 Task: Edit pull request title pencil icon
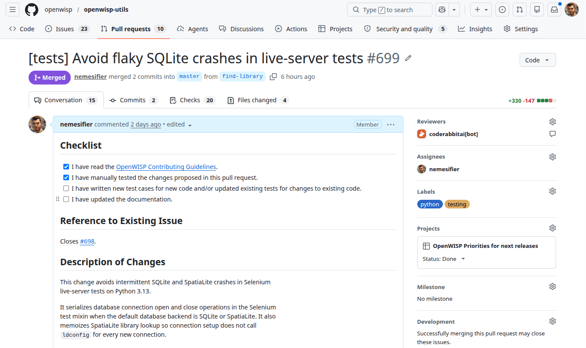tap(408, 58)
